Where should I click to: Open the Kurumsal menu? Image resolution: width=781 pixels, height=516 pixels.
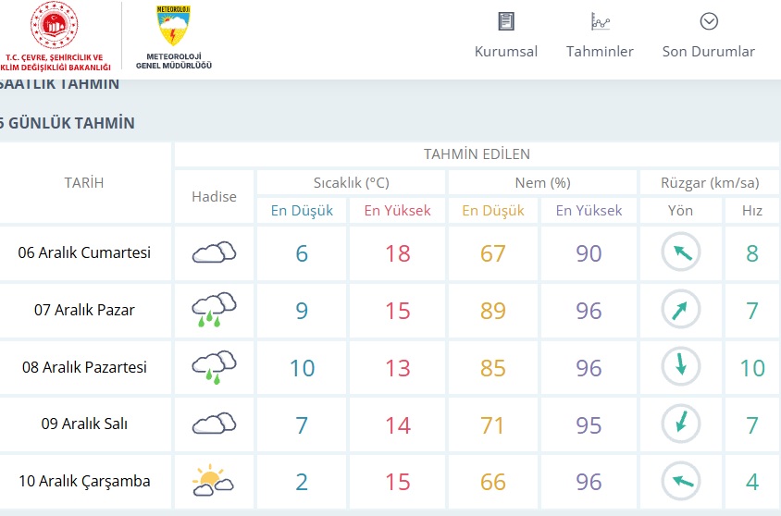[505, 52]
